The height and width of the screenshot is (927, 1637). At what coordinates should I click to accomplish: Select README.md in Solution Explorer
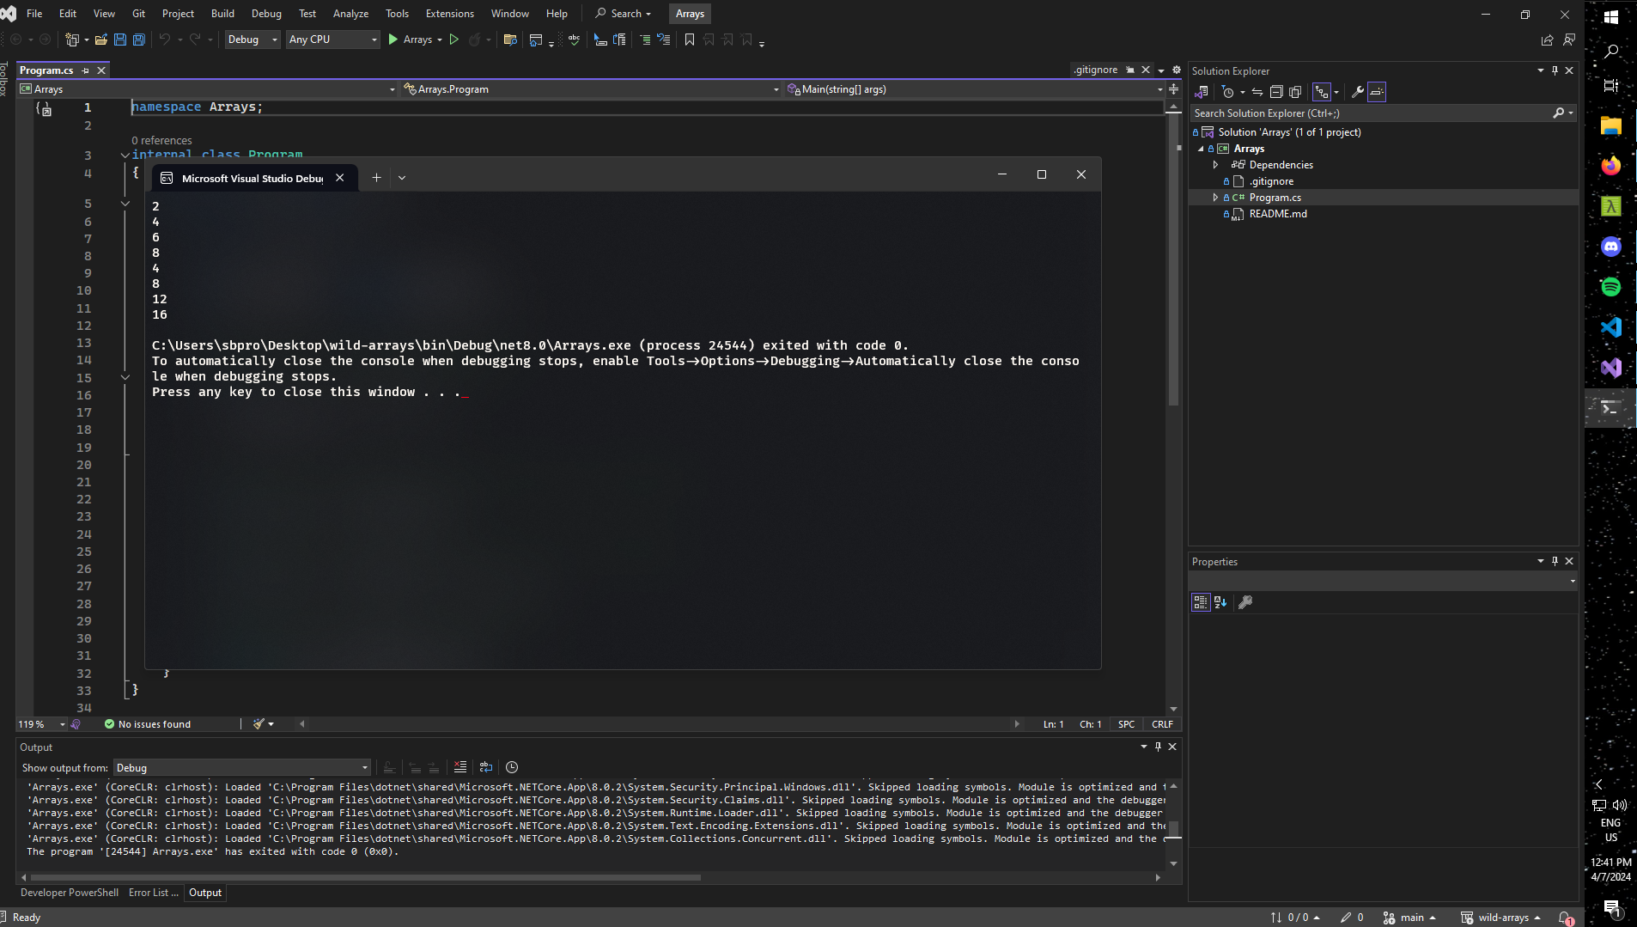(1277, 214)
